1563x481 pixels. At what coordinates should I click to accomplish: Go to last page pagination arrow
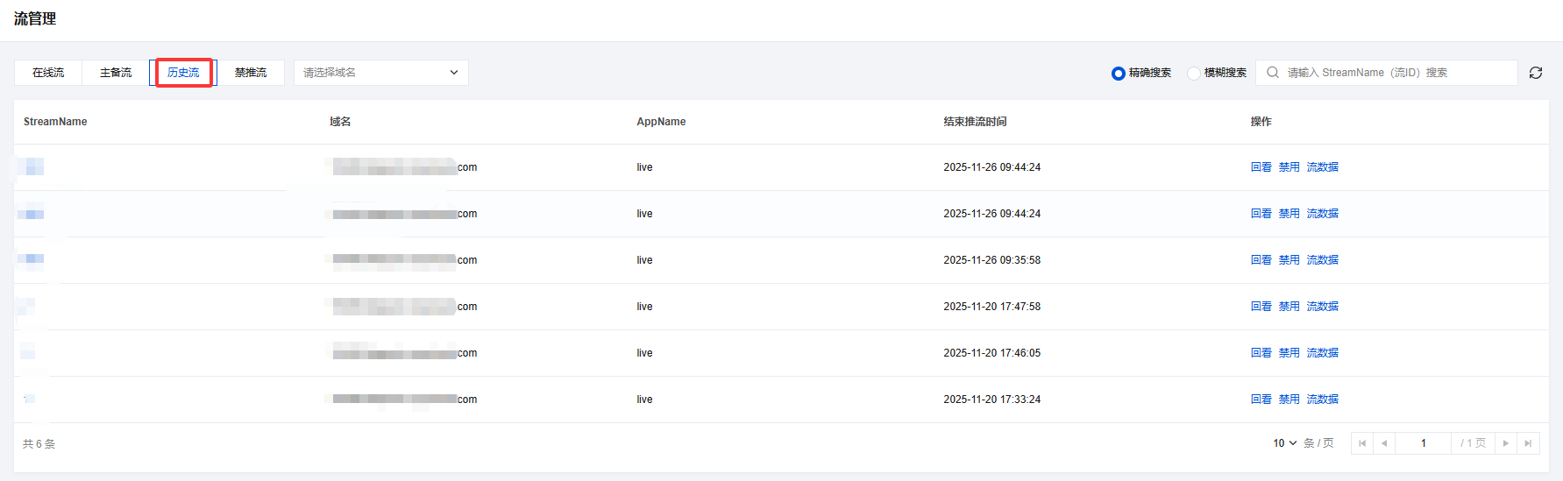coord(1528,443)
